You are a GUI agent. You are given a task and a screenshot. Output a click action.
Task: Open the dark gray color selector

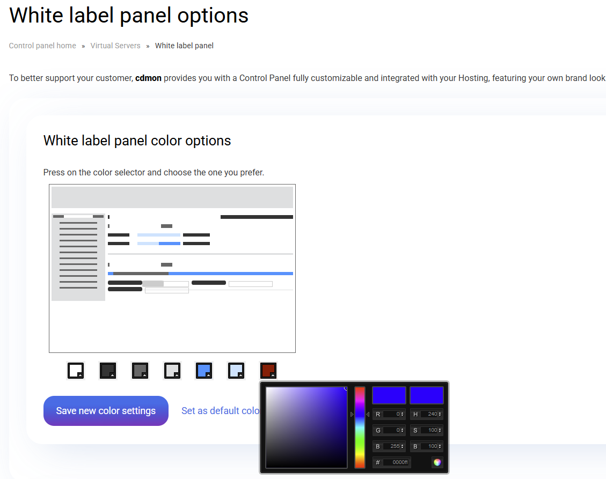pyautogui.click(x=140, y=371)
